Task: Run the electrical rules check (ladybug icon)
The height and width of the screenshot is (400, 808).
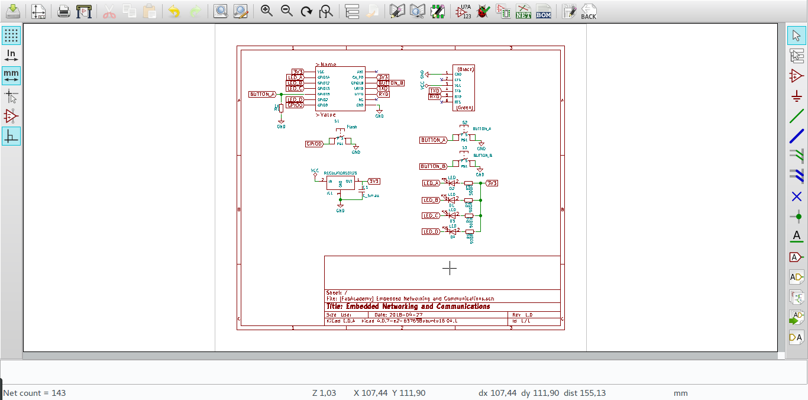Action: (x=483, y=11)
